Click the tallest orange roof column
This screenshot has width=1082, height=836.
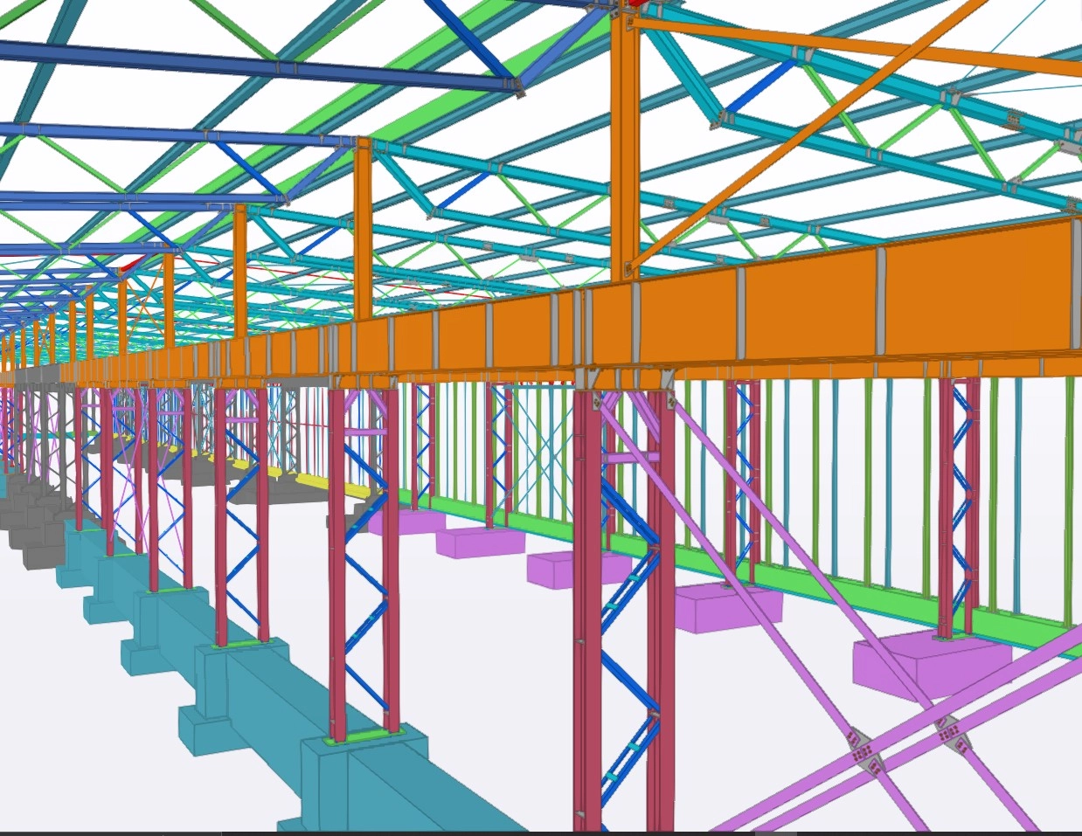(x=625, y=149)
